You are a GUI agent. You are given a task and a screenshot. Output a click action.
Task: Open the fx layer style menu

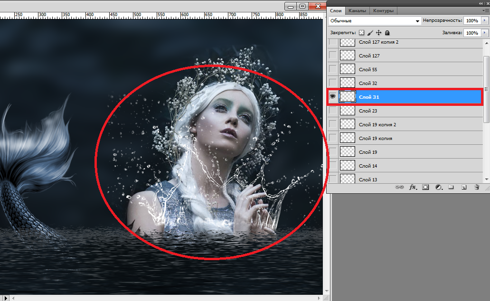coord(413,188)
